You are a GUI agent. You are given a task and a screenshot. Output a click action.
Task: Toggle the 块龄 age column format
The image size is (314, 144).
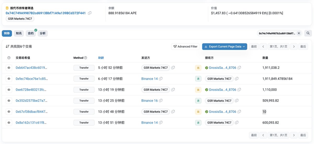coord(101,58)
